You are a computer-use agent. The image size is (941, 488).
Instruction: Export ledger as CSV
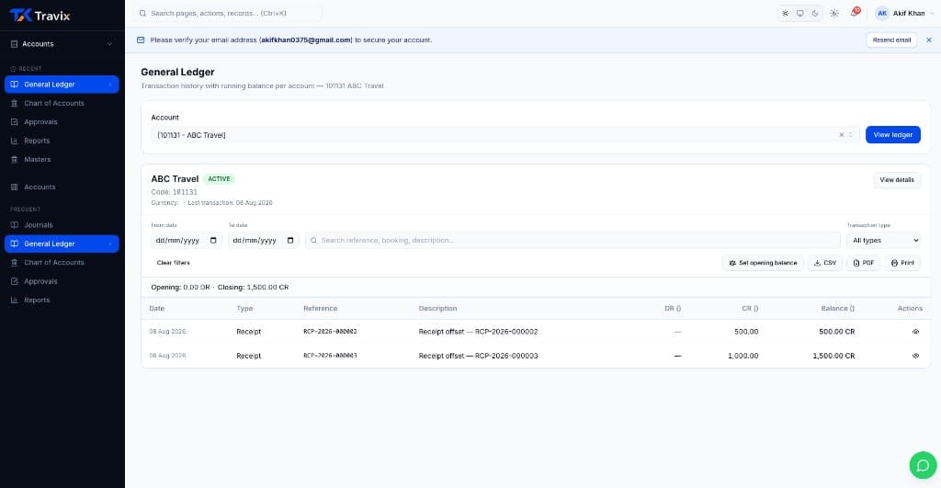(824, 263)
